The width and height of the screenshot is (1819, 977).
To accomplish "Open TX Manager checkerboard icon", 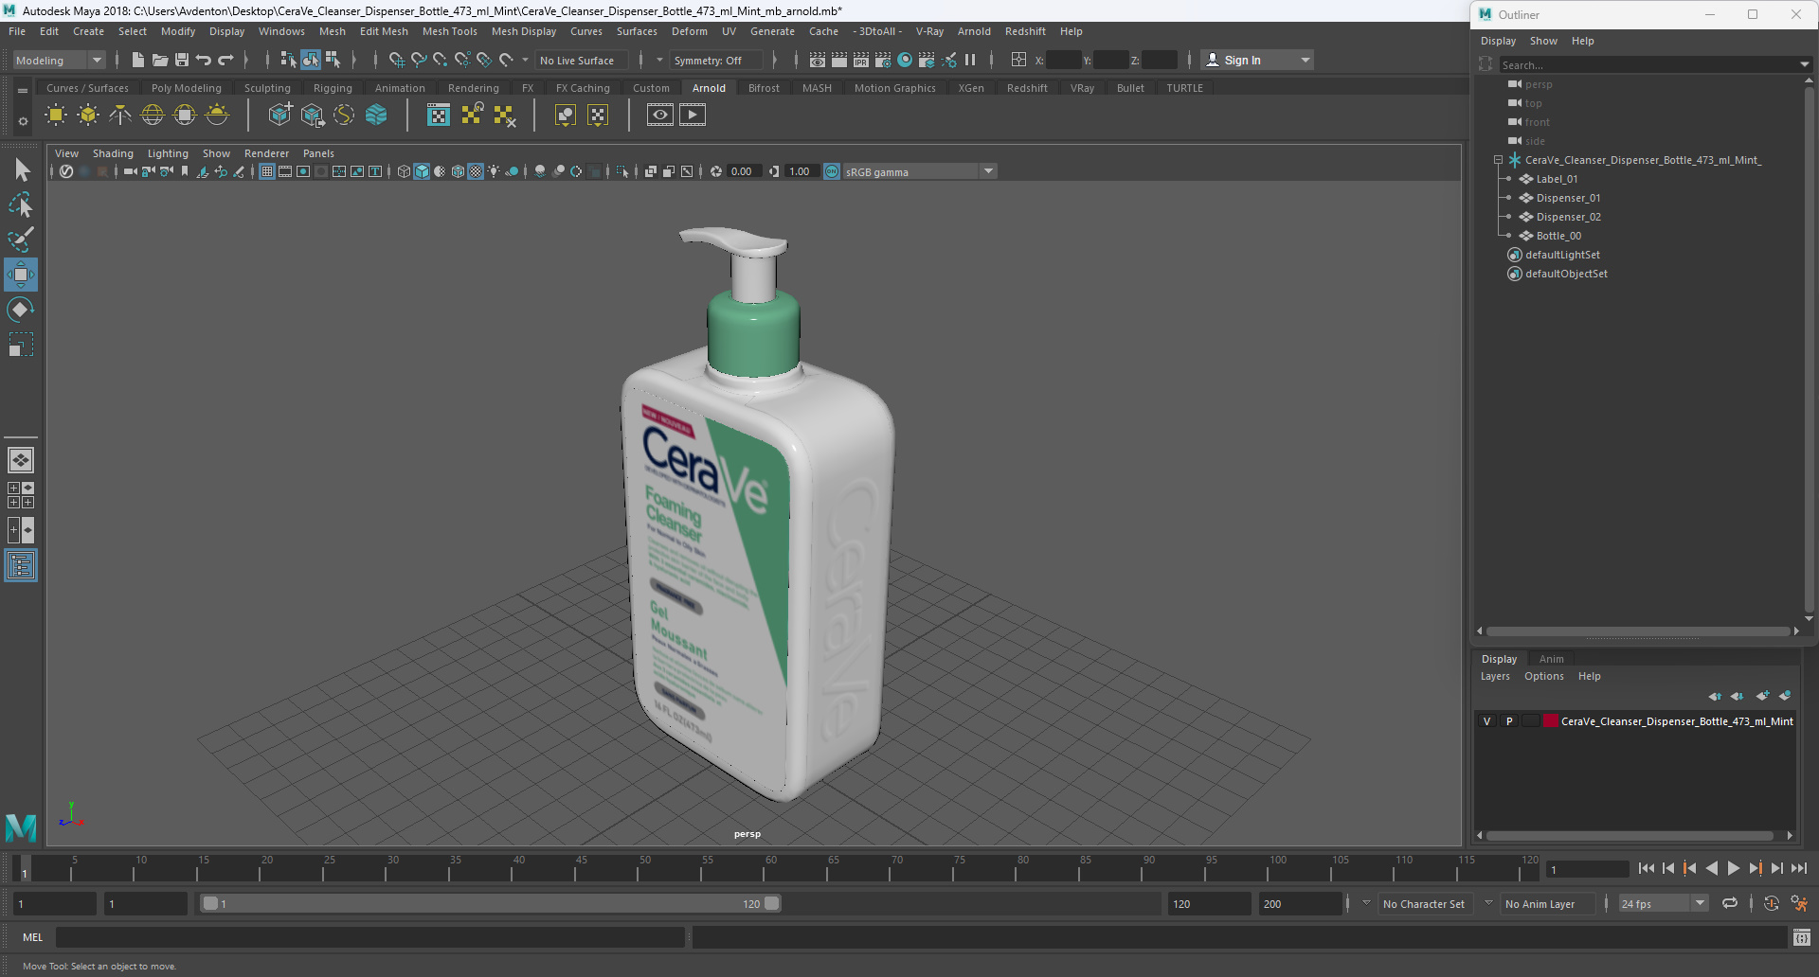I will click(x=439, y=115).
